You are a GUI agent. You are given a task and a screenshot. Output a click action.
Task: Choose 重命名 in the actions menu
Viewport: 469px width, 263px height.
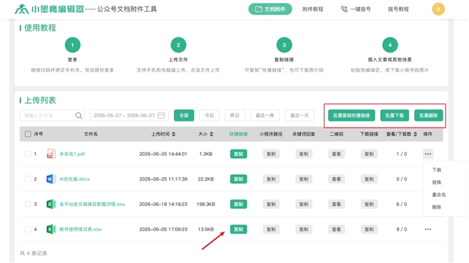(x=439, y=194)
